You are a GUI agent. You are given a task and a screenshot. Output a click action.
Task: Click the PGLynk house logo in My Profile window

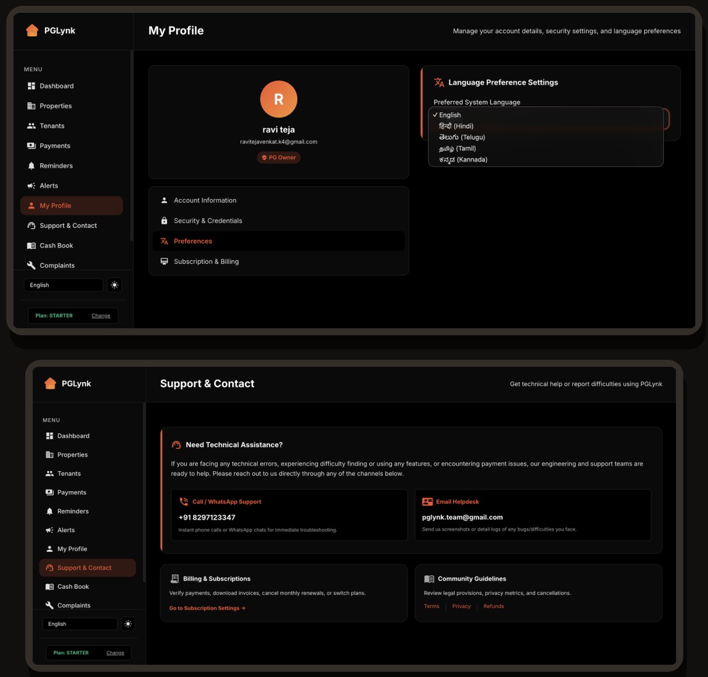click(x=32, y=30)
